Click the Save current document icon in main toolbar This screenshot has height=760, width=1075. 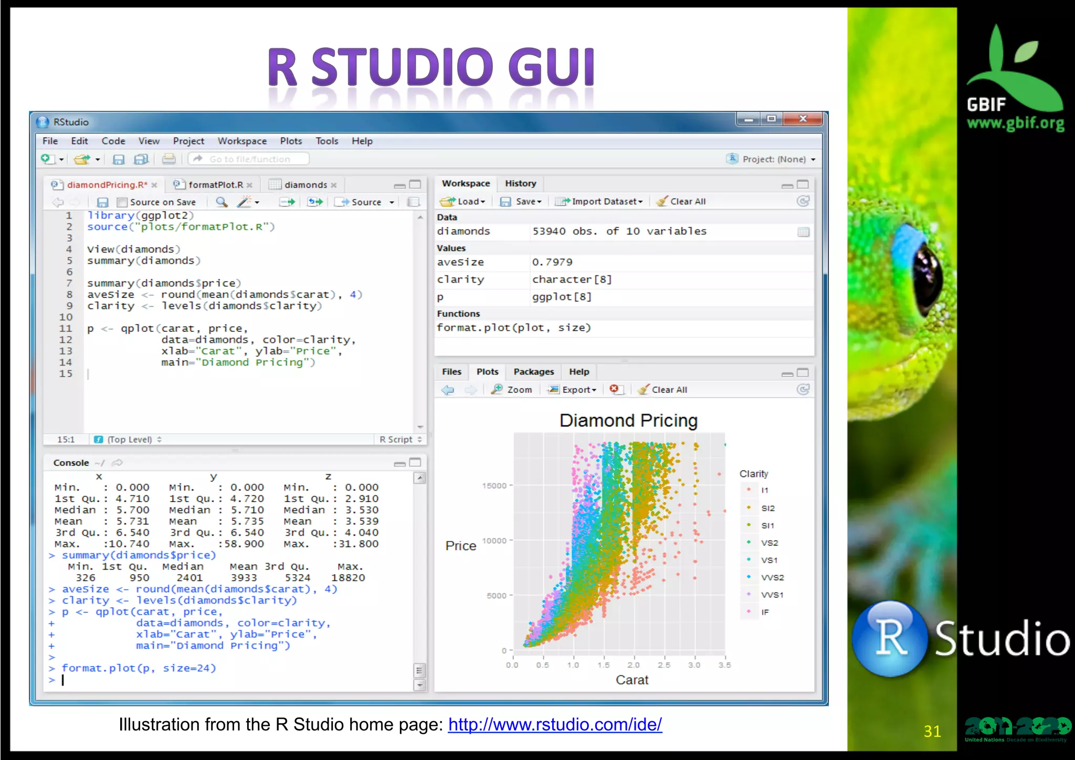point(119,159)
